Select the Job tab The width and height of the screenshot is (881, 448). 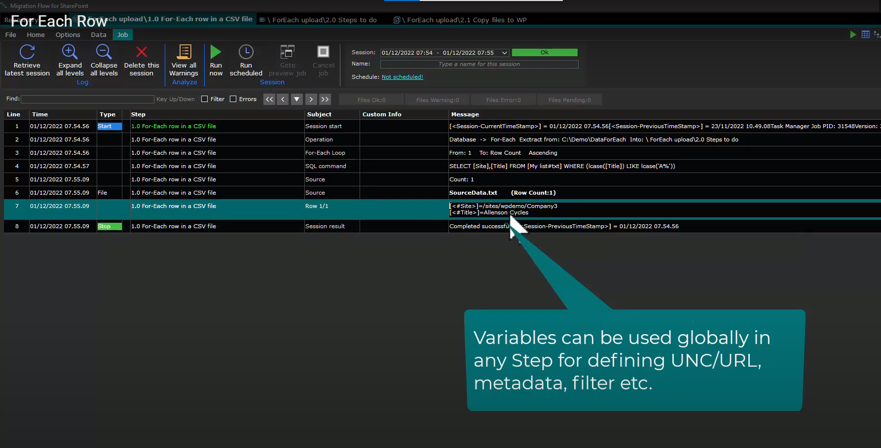[123, 35]
